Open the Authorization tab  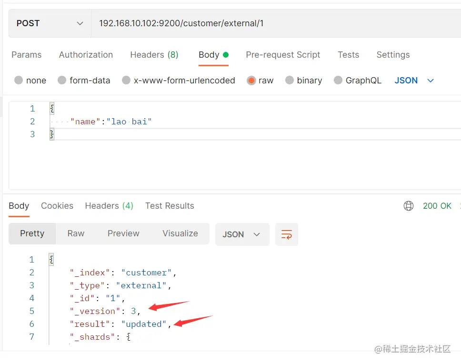[x=86, y=55]
